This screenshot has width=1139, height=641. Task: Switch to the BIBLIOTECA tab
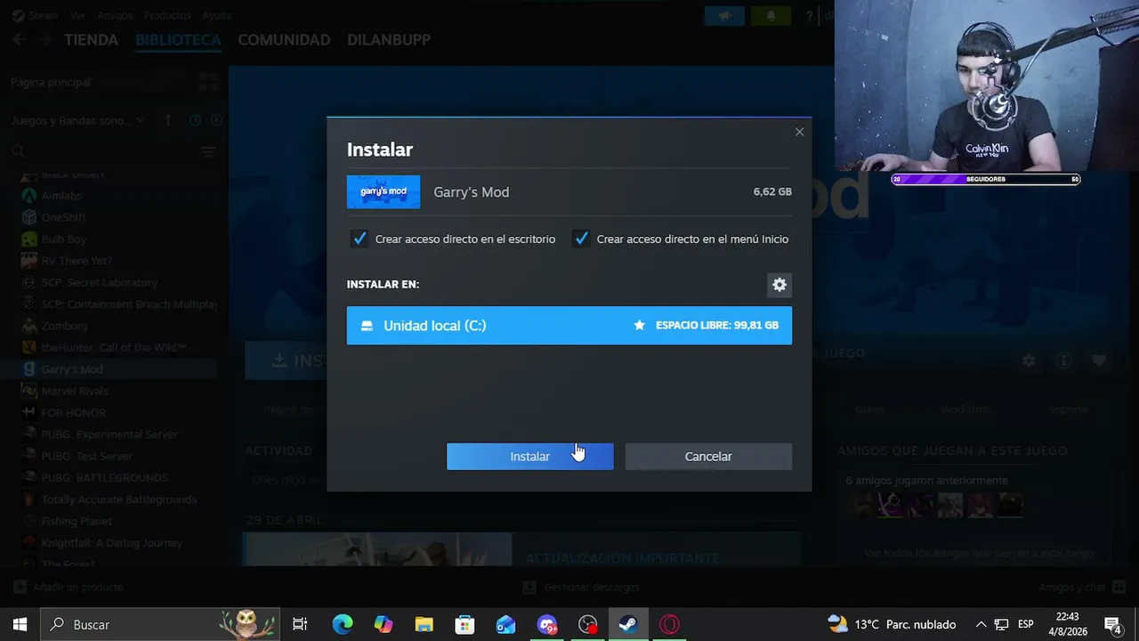coord(178,40)
